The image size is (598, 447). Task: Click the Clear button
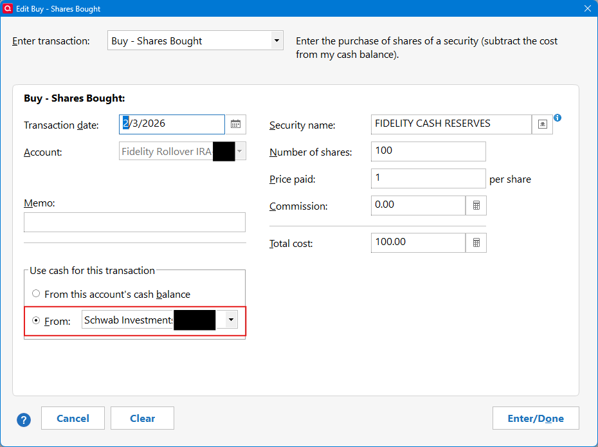point(142,419)
